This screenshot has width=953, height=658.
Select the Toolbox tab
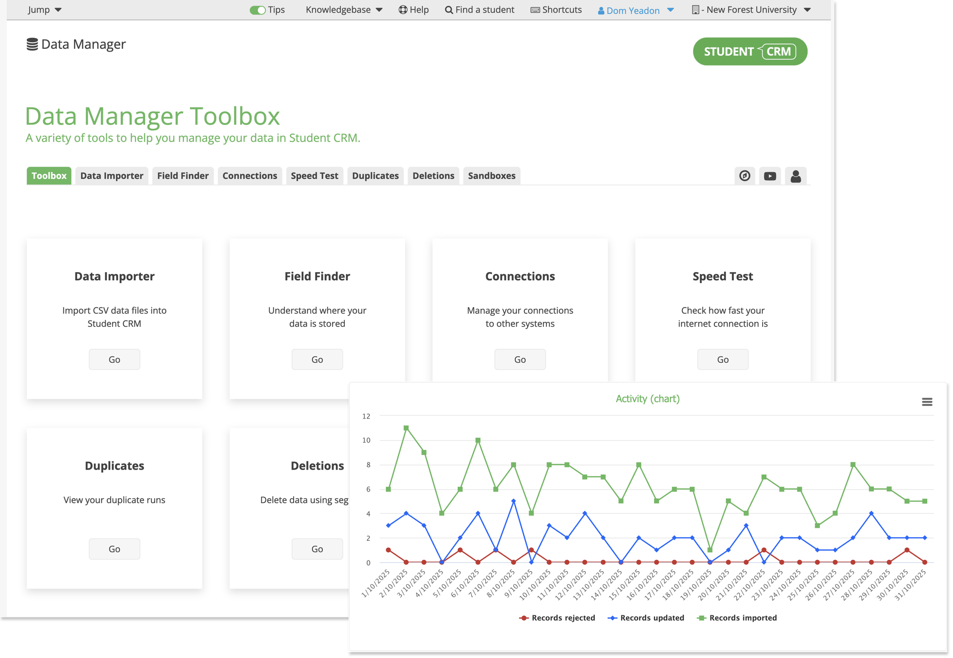coord(49,176)
